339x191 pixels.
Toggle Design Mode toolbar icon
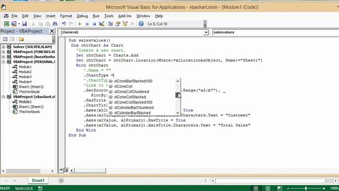coord(101,24)
